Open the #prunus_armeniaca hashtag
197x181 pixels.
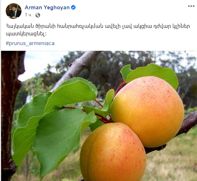pyautogui.click(x=30, y=43)
